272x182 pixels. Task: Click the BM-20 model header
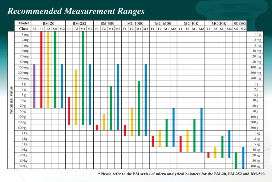tap(48, 23)
